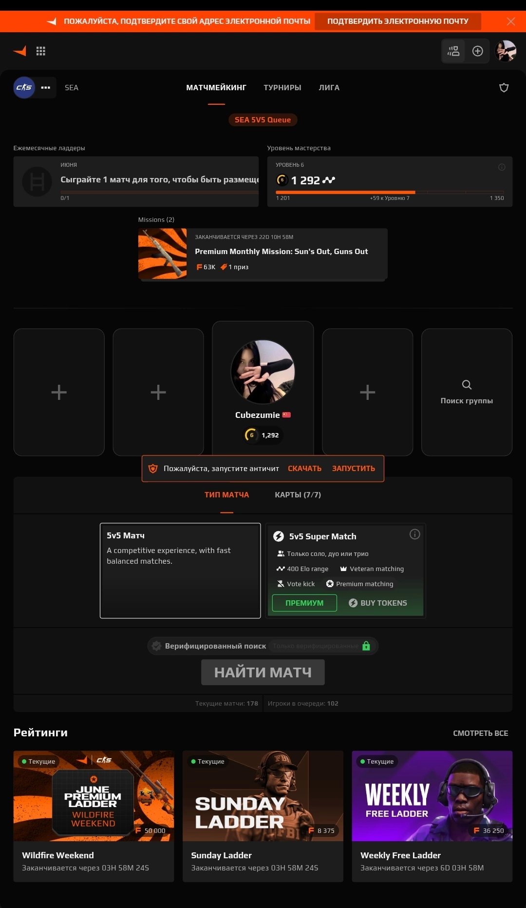Screen dimensions: 526x908
Task: Open the apps grid menu icon
Action: [41, 51]
